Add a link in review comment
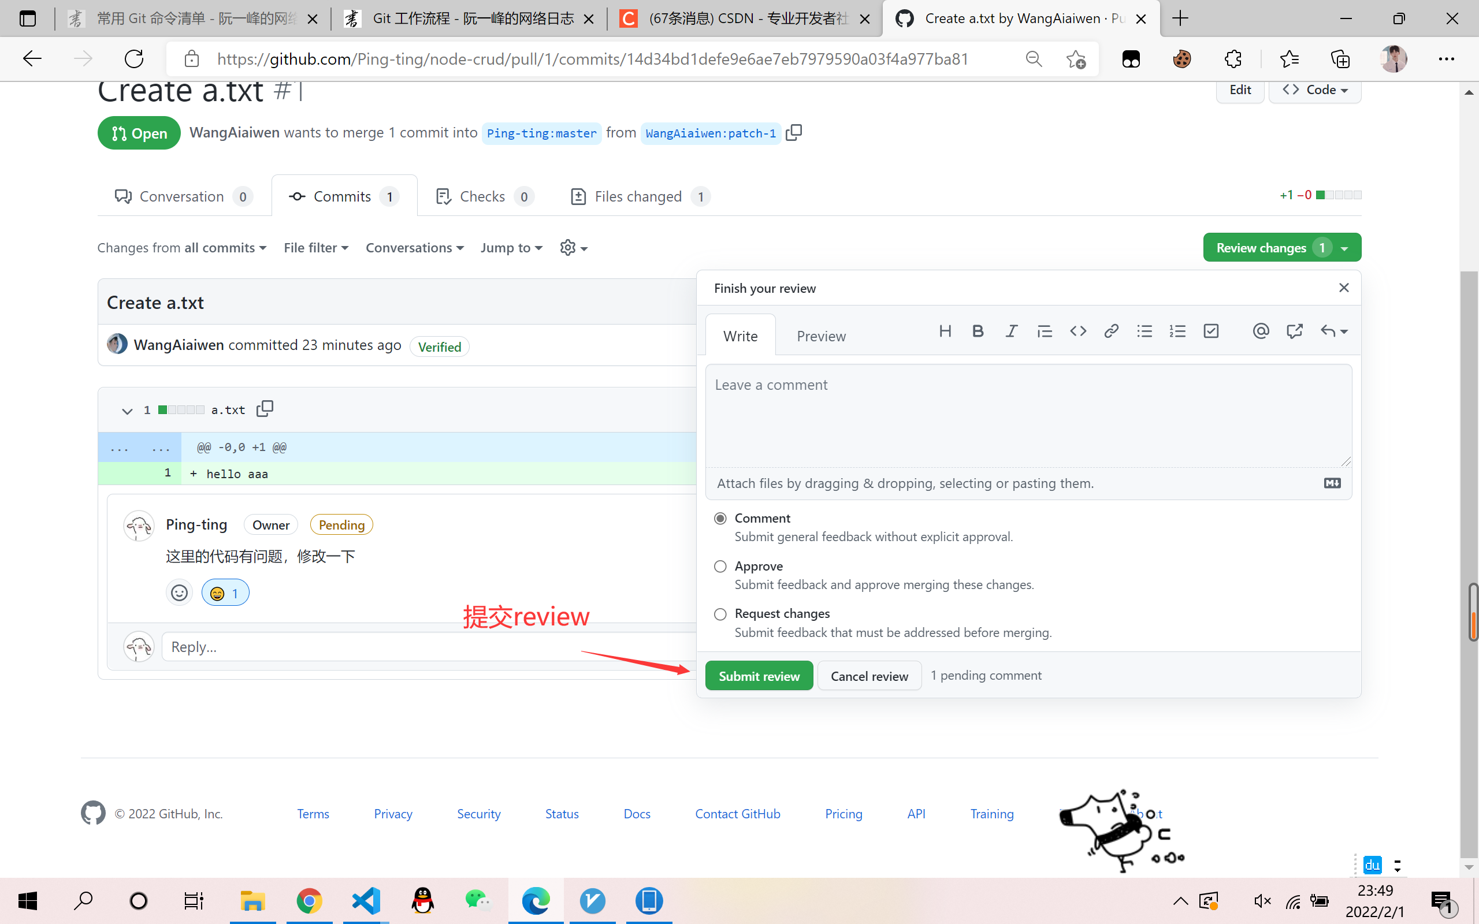This screenshot has width=1479, height=924. click(x=1111, y=331)
